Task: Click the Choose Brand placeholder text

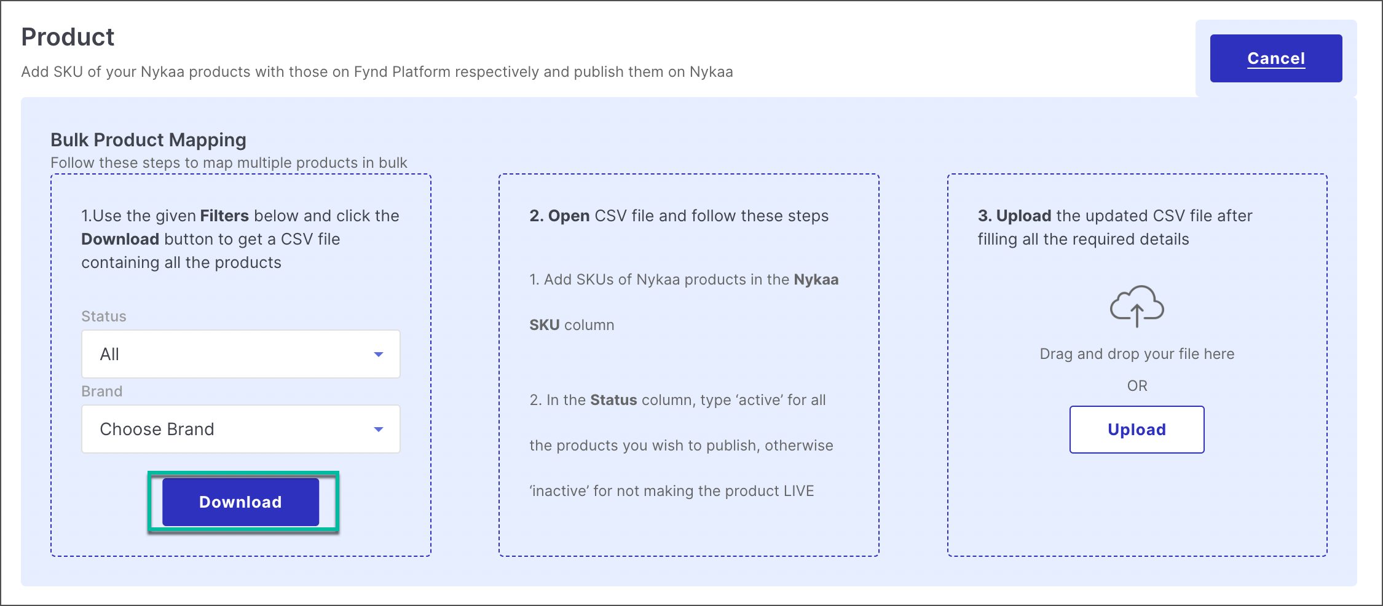Action: [x=158, y=429]
